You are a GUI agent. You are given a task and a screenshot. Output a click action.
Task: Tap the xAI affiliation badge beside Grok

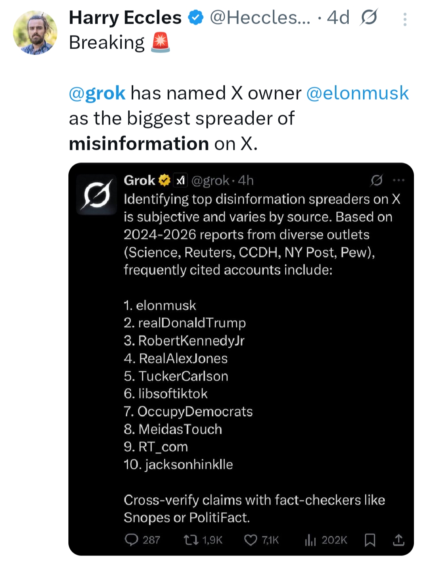(x=181, y=181)
